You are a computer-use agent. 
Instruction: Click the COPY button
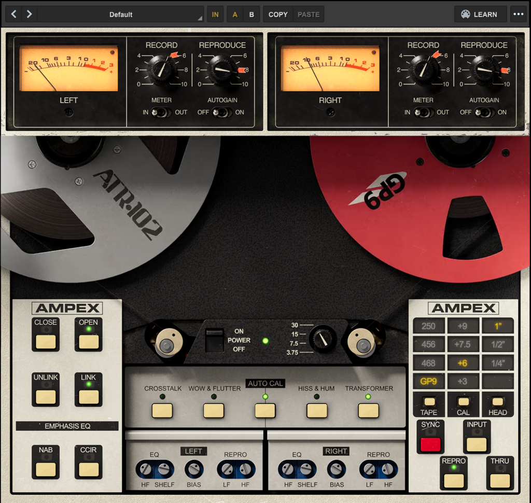coord(278,15)
